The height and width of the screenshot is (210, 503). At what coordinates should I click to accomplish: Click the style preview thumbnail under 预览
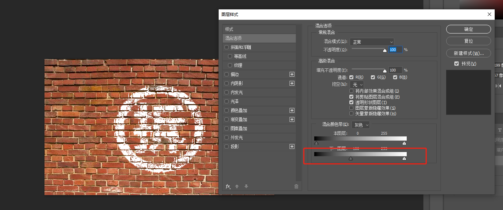469,92
